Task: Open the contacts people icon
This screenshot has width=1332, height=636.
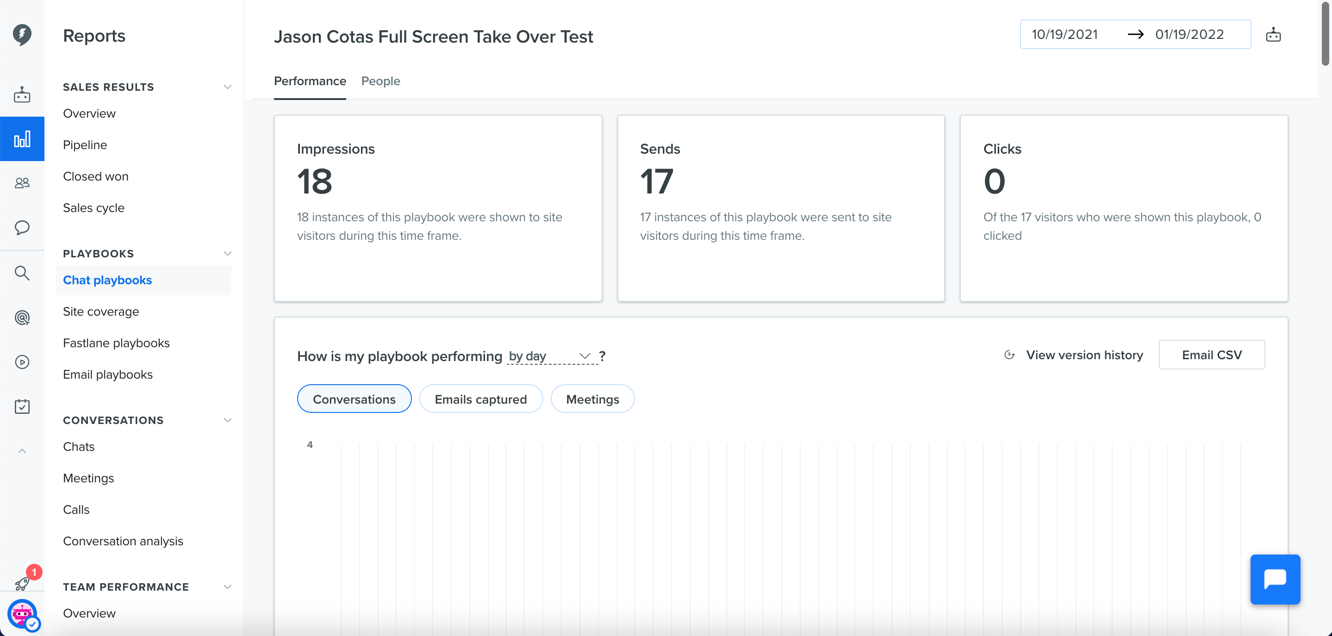Action: click(22, 183)
